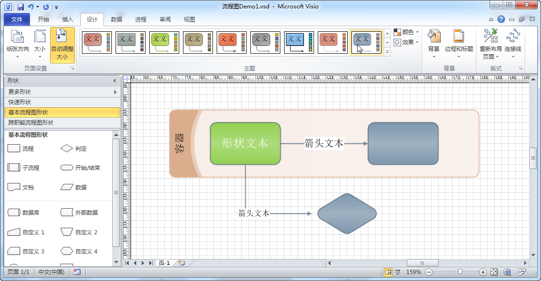Viewport: 541px width, 281px height.
Task: Click the help question mark icon
Action: point(501,20)
